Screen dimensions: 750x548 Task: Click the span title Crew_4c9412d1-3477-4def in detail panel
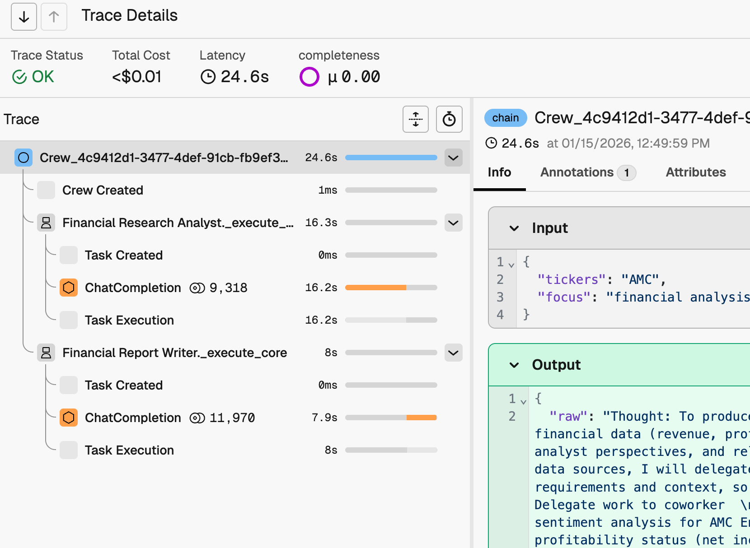642,118
